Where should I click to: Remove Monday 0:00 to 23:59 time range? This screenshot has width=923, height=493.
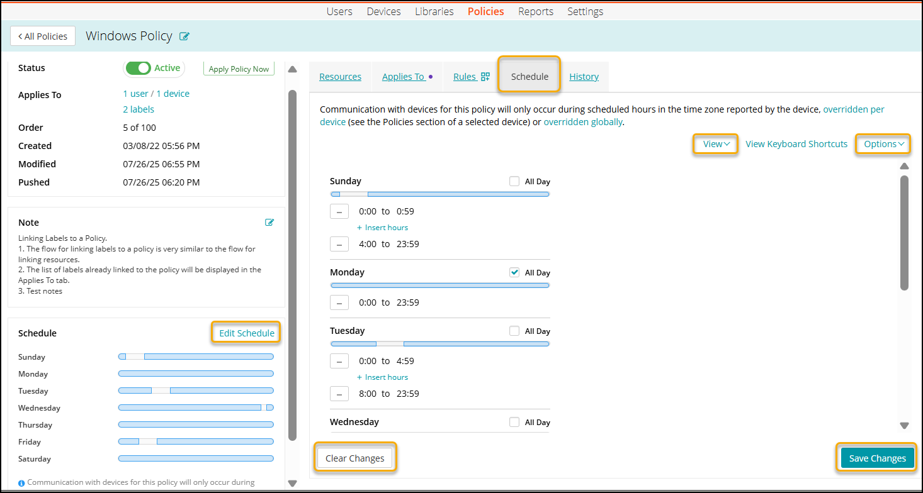[x=339, y=303]
